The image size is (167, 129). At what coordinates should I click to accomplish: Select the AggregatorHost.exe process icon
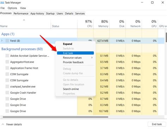point(7,62)
